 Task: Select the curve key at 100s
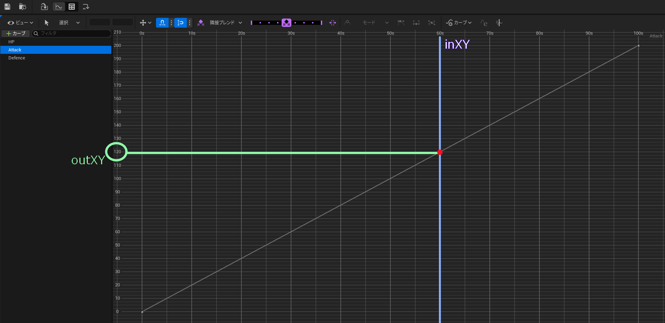point(638,45)
